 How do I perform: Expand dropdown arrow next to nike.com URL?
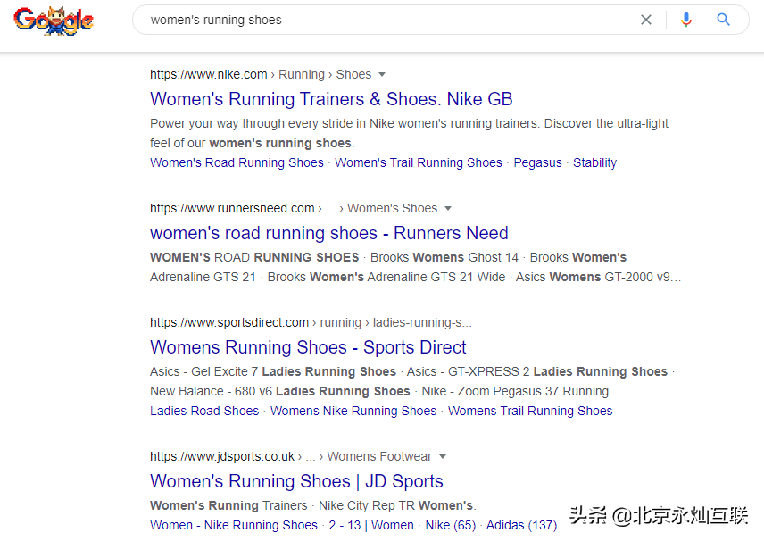(382, 75)
